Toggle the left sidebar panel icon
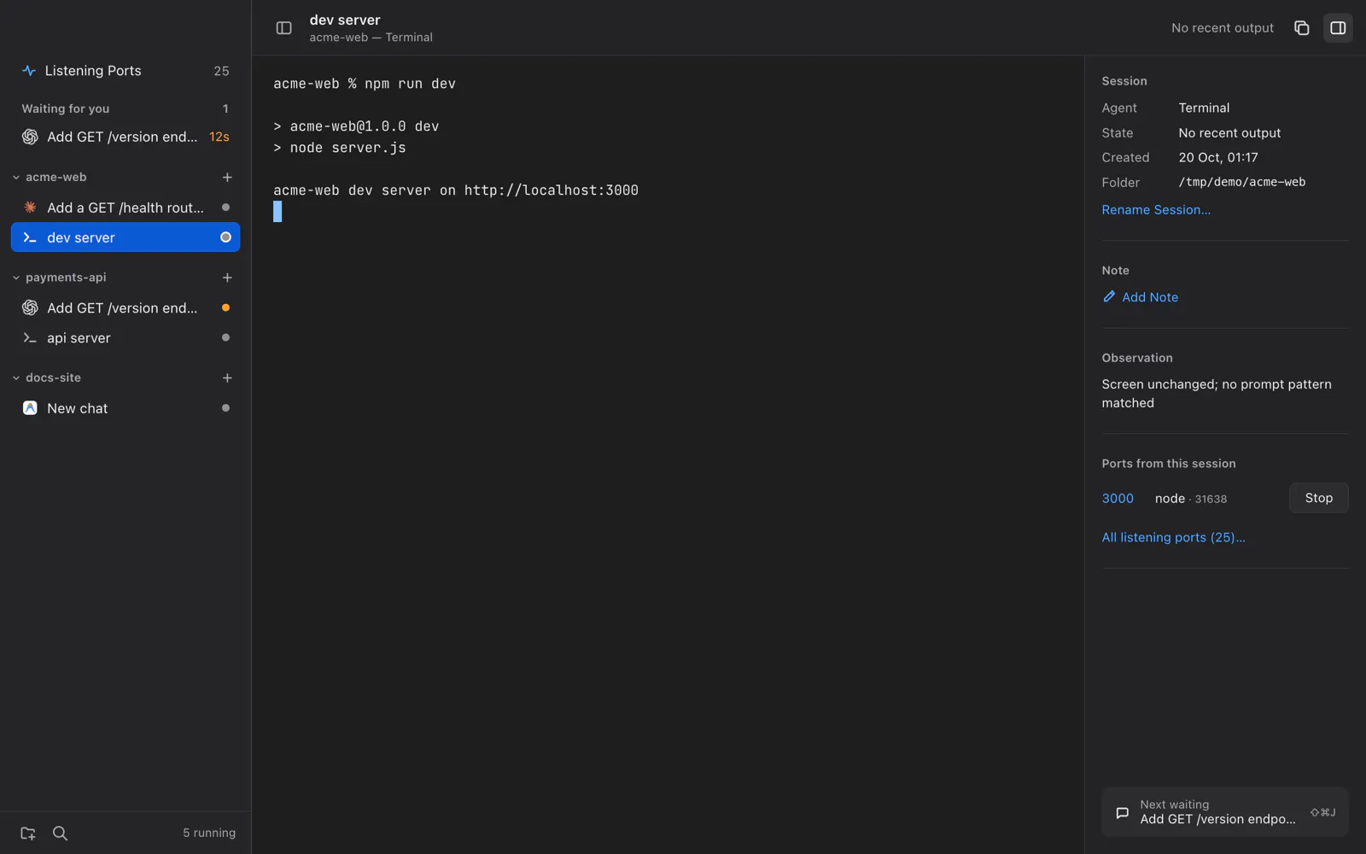This screenshot has width=1366, height=854. point(283,28)
